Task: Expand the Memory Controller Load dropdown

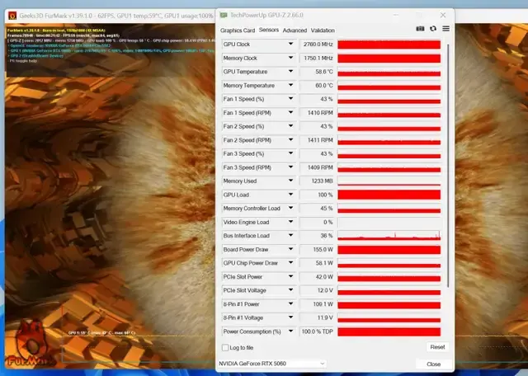Action: (x=290, y=208)
